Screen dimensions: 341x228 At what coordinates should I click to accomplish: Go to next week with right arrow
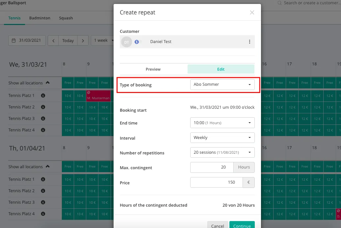pos(83,40)
